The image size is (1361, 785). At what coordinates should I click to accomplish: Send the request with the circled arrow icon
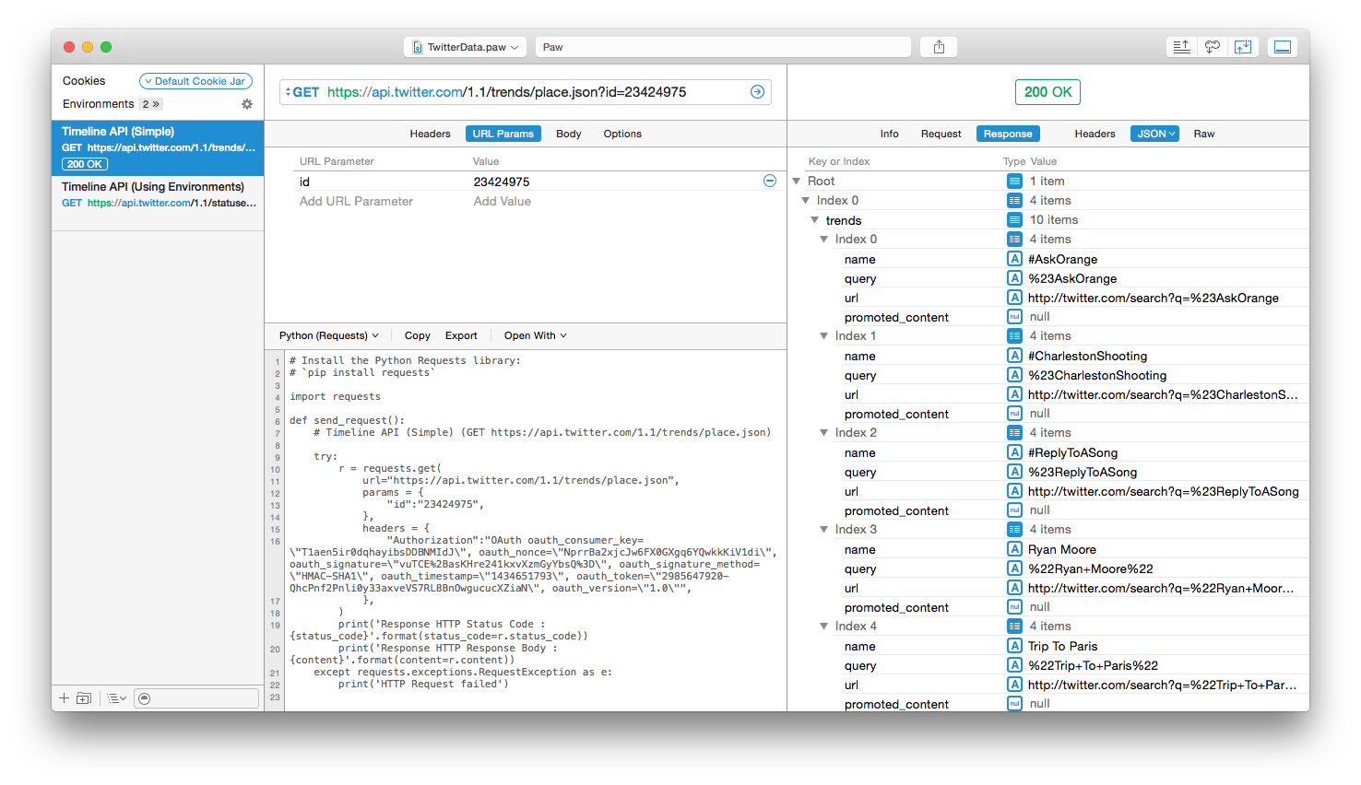[x=757, y=92]
